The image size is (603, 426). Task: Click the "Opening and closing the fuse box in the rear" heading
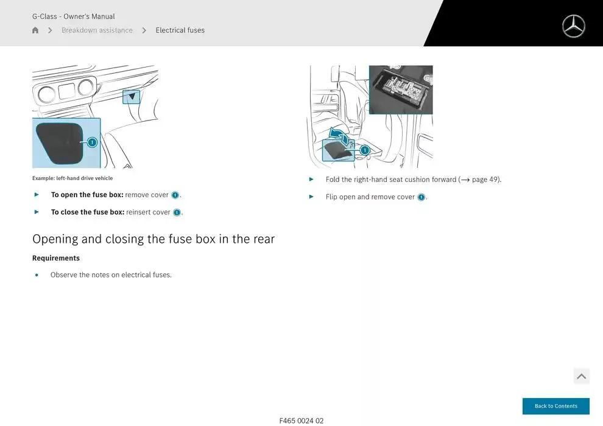[153, 239]
